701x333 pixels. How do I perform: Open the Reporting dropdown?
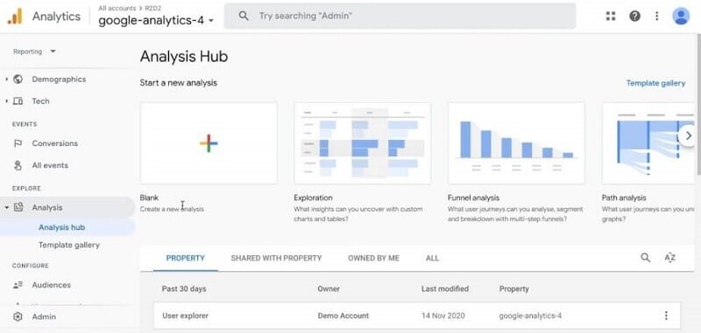point(34,52)
